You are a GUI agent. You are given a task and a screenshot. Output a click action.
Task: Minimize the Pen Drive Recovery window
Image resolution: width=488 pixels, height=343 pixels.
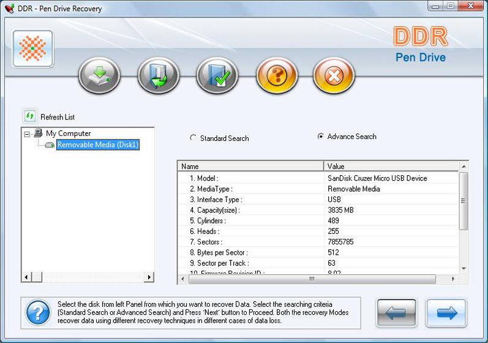pos(435,6)
